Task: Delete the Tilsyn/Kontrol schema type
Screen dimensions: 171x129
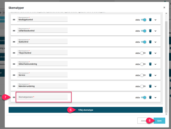Action: click(150, 53)
